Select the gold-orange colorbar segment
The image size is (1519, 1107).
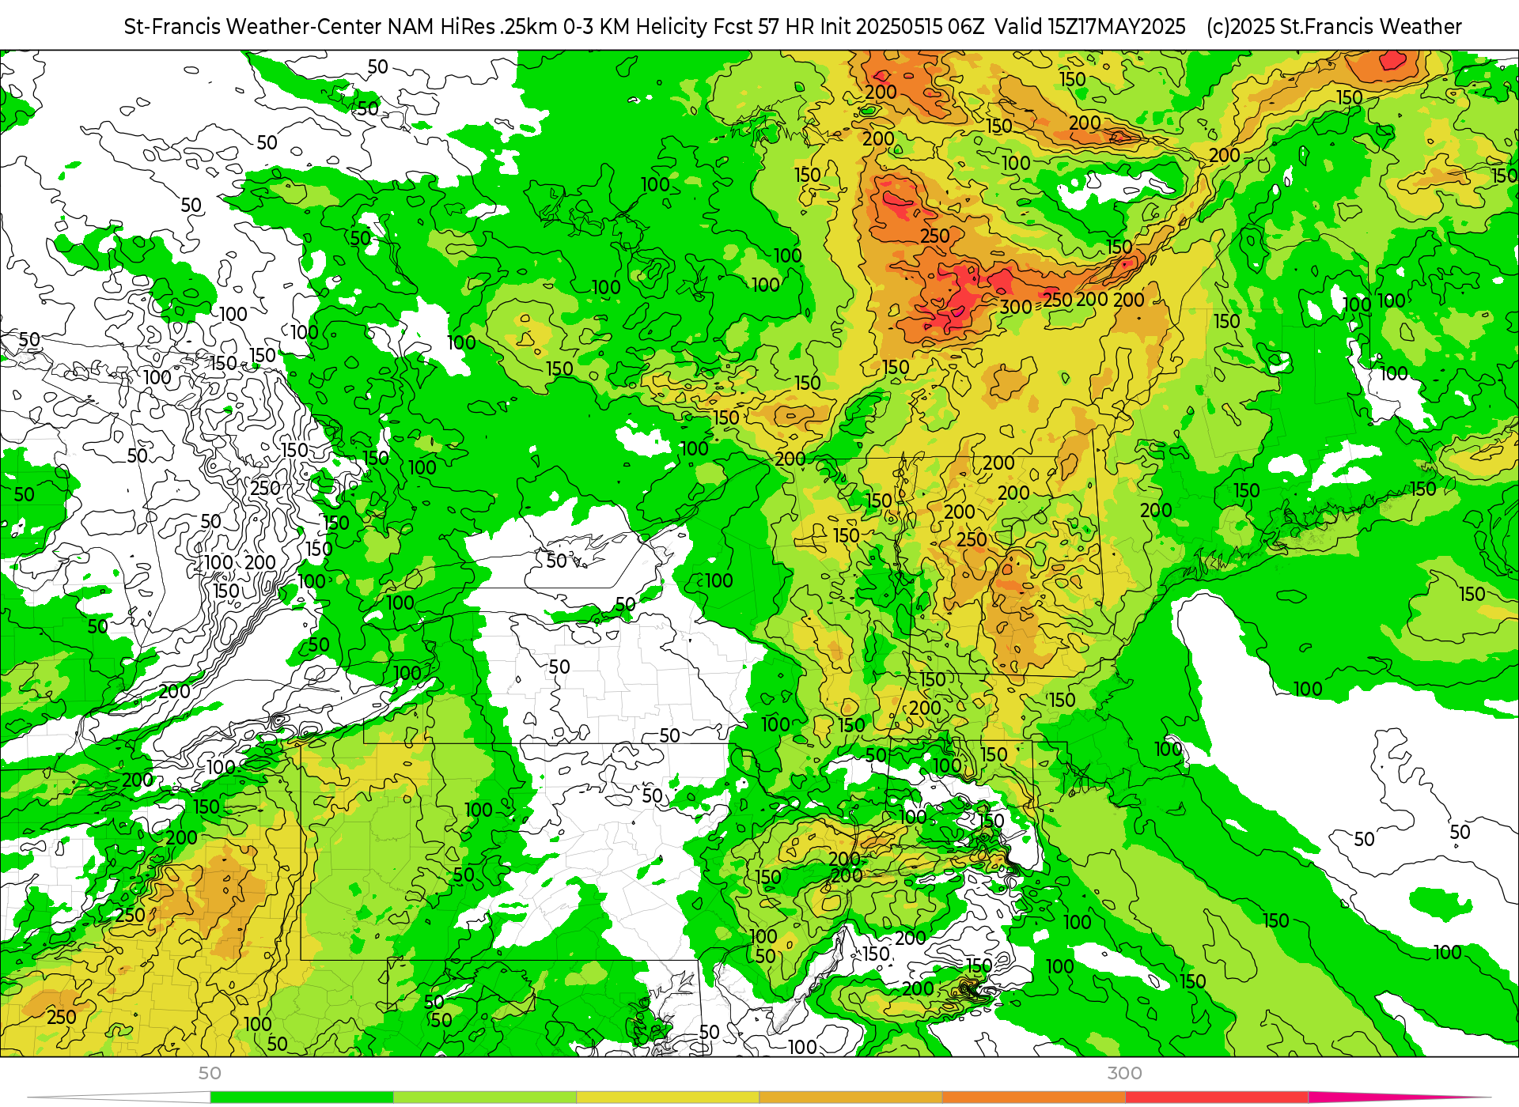tap(850, 1098)
